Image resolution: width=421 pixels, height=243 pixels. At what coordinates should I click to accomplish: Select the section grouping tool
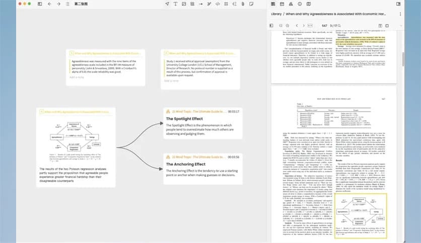click(192, 4)
